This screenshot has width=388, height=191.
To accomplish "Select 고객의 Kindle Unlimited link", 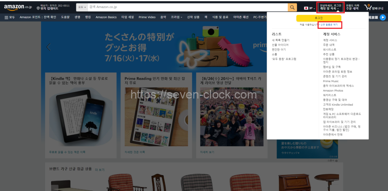I will pos(338,105).
